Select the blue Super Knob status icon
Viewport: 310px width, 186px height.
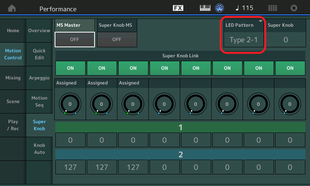(219, 8)
